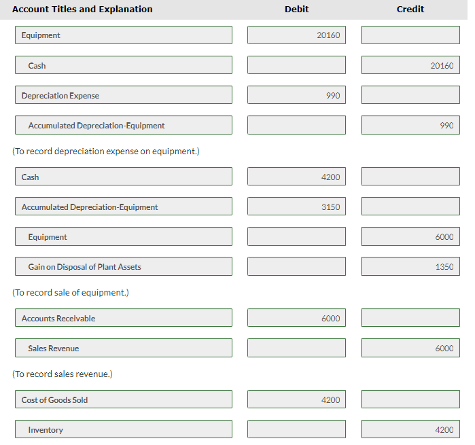
Task: Select the Equipment account field credited 6000
Action: coord(124,236)
